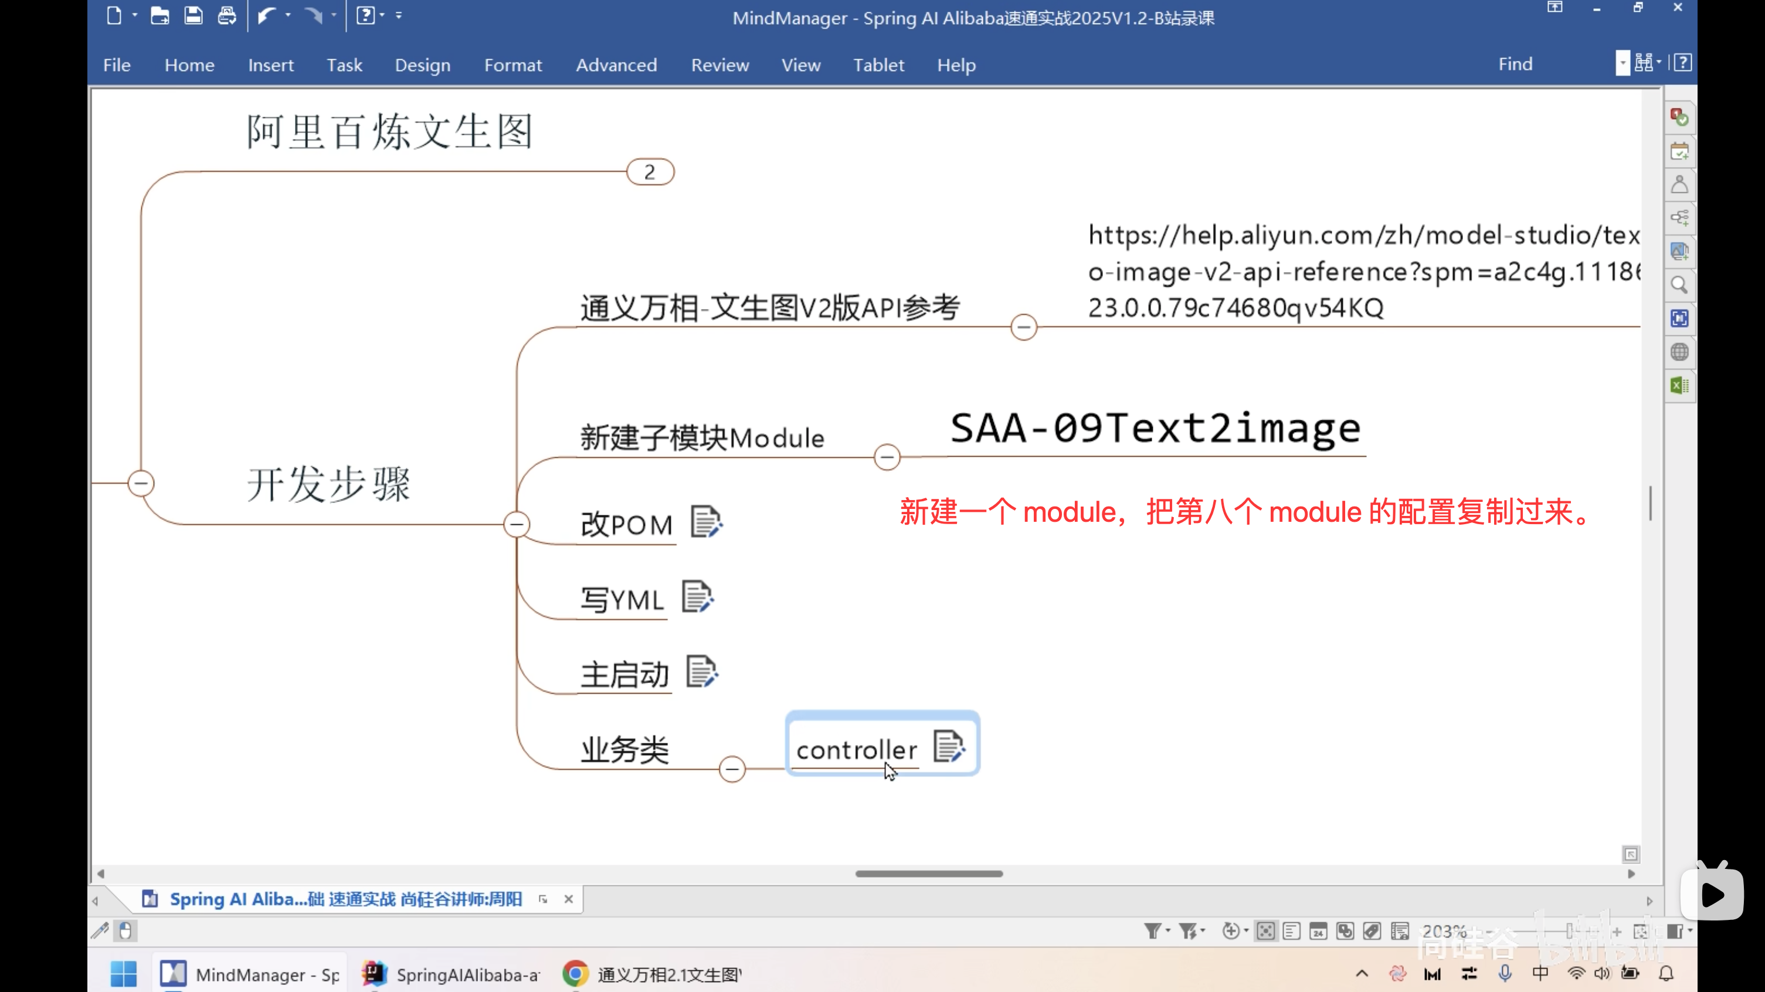Open the notes attached to controller topic
The image size is (1765, 992).
point(949,746)
